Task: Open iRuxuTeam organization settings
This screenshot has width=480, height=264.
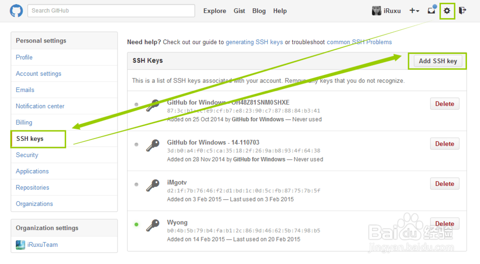Action: click(x=43, y=245)
